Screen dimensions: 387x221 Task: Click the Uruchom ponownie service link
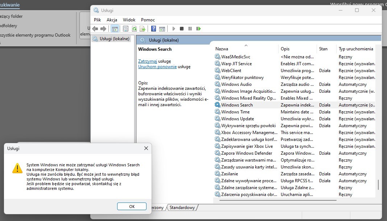pos(157,67)
